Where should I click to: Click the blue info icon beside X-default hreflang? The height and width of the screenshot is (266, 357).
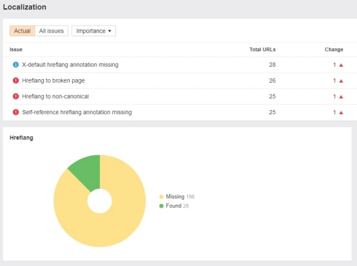tap(15, 65)
